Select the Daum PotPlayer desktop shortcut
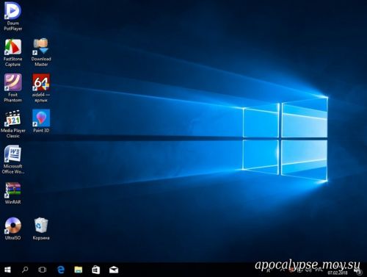 tap(13, 16)
